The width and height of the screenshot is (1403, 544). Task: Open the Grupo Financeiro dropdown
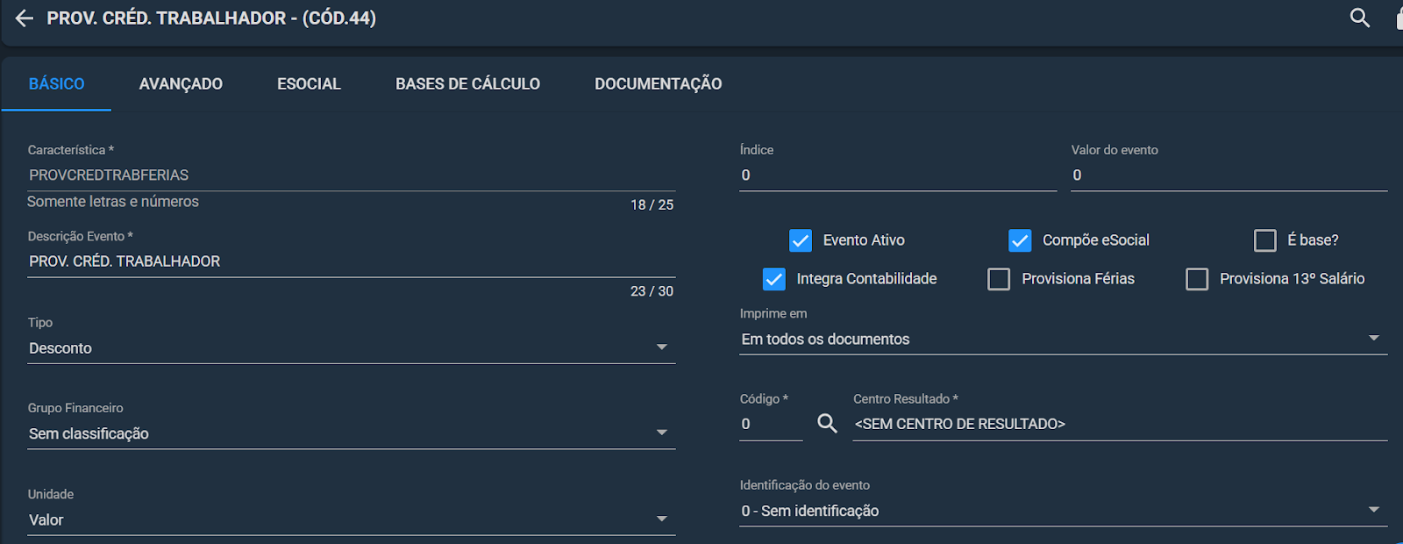point(352,433)
